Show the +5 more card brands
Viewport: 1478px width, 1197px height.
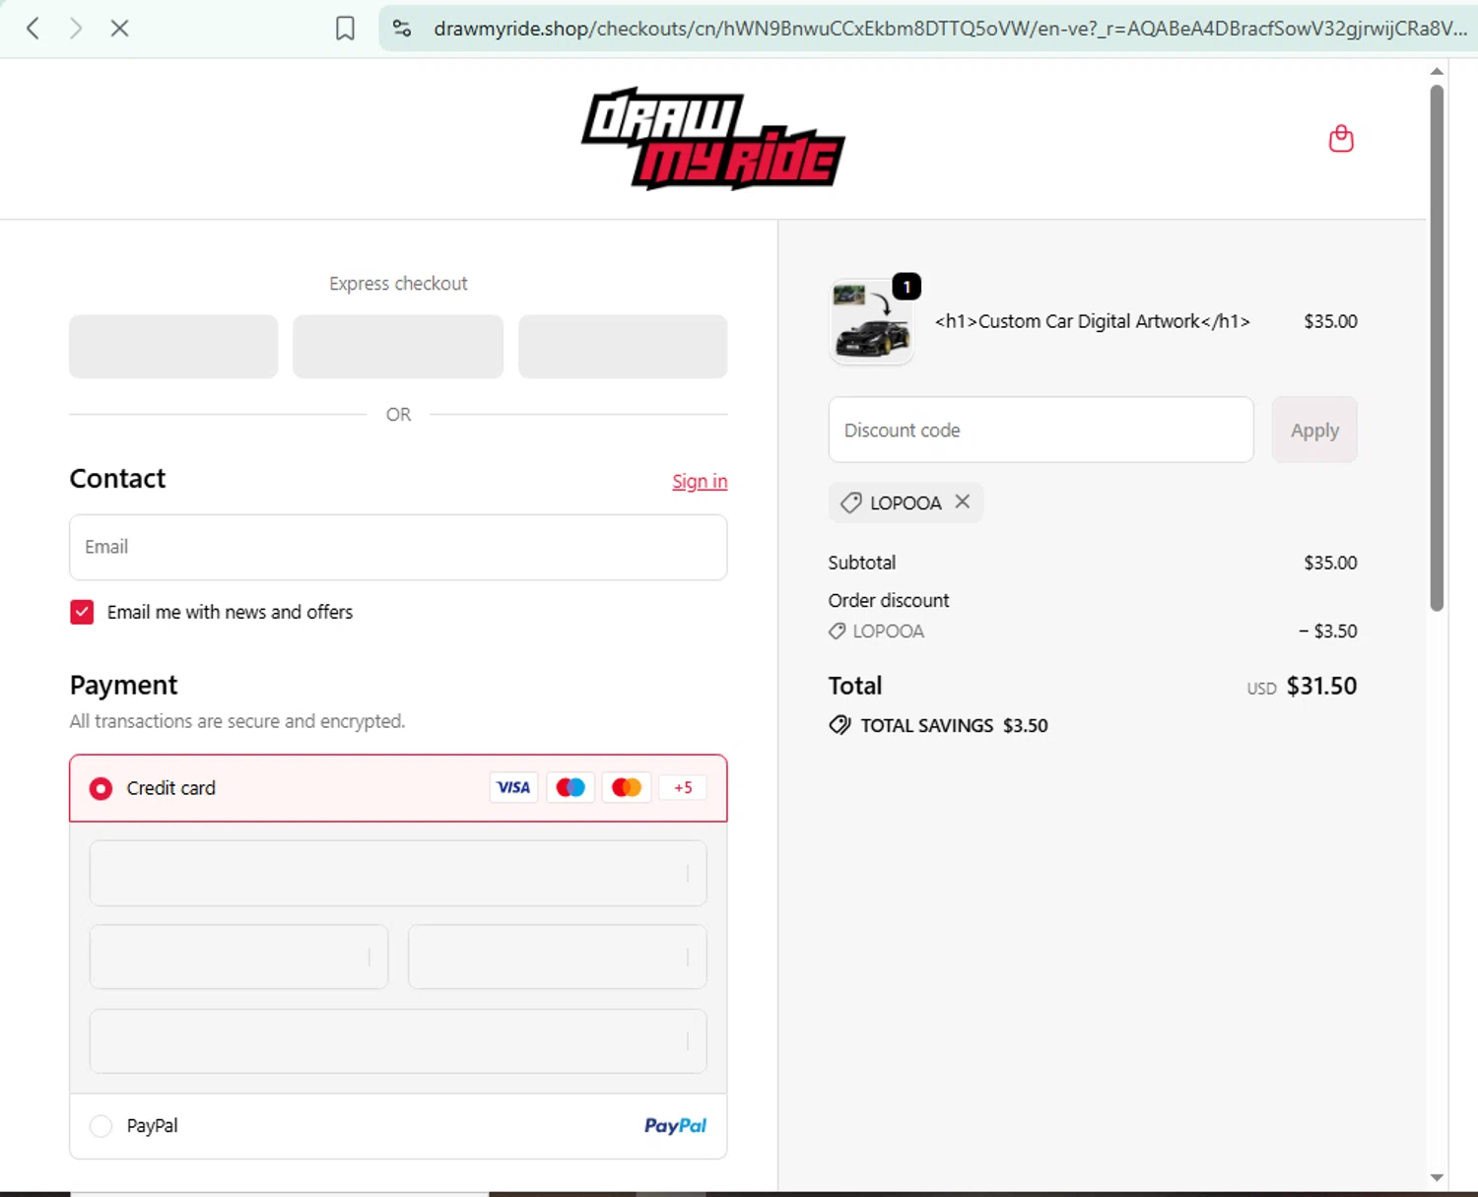click(683, 787)
